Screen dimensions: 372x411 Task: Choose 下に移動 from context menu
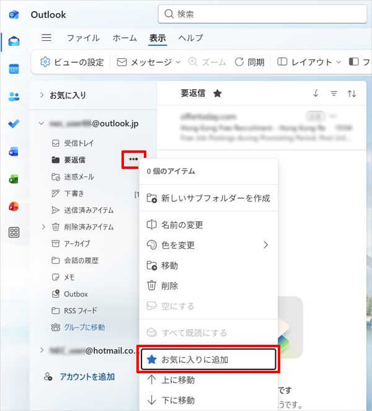pos(208,400)
